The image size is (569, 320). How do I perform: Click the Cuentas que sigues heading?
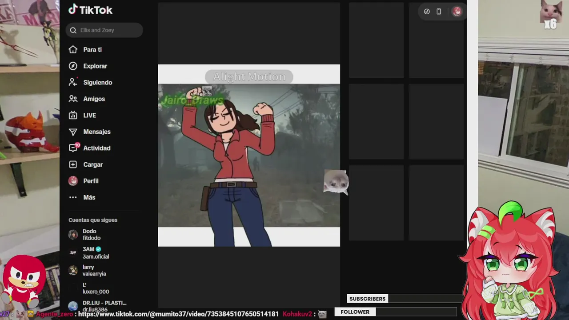coord(93,220)
